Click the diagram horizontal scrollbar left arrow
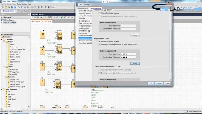Screen dimensions: 202x114 coord(32,109)
